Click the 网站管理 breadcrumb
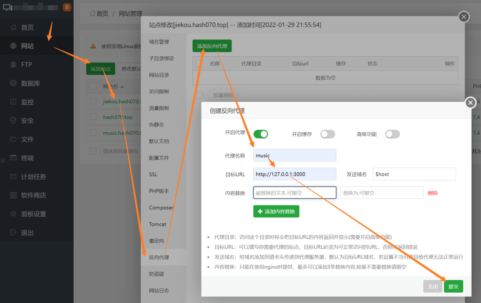 (x=131, y=14)
